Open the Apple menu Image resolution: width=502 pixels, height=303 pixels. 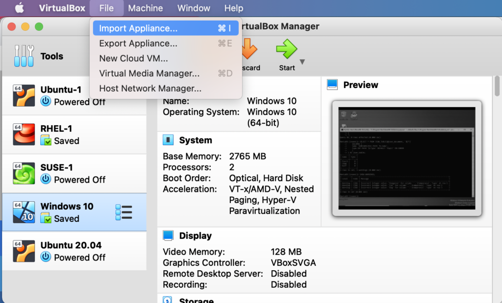20,8
